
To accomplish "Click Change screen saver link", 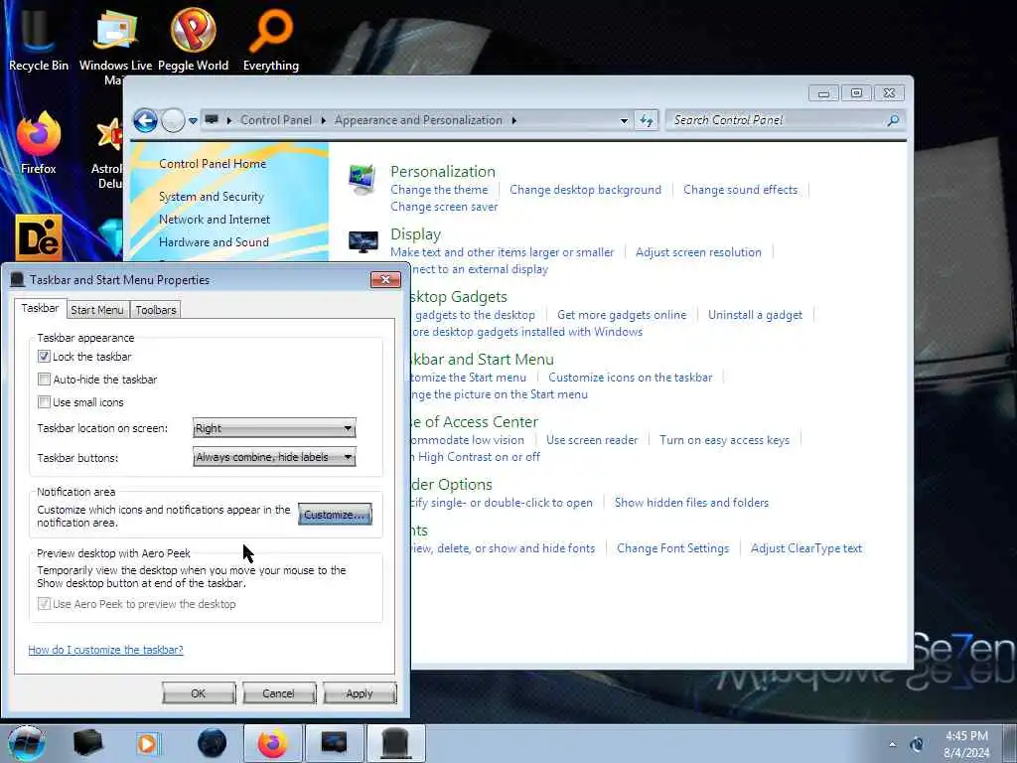I will (444, 207).
